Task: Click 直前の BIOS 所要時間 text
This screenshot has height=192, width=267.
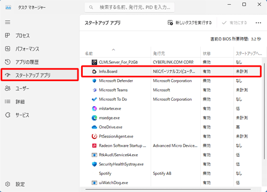Action: (235, 39)
